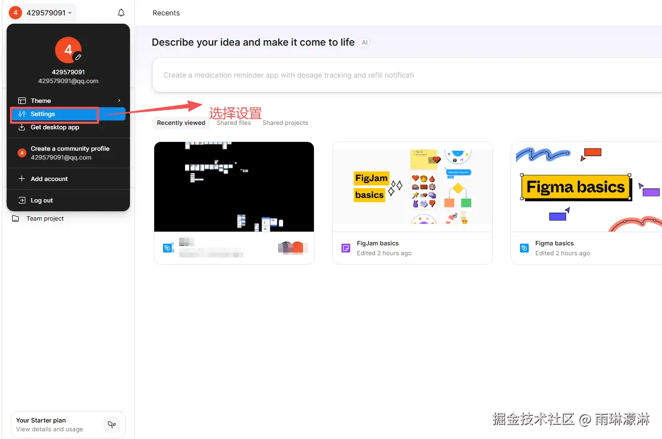
Task: Select Get desktop app
Action: (68, 127)
